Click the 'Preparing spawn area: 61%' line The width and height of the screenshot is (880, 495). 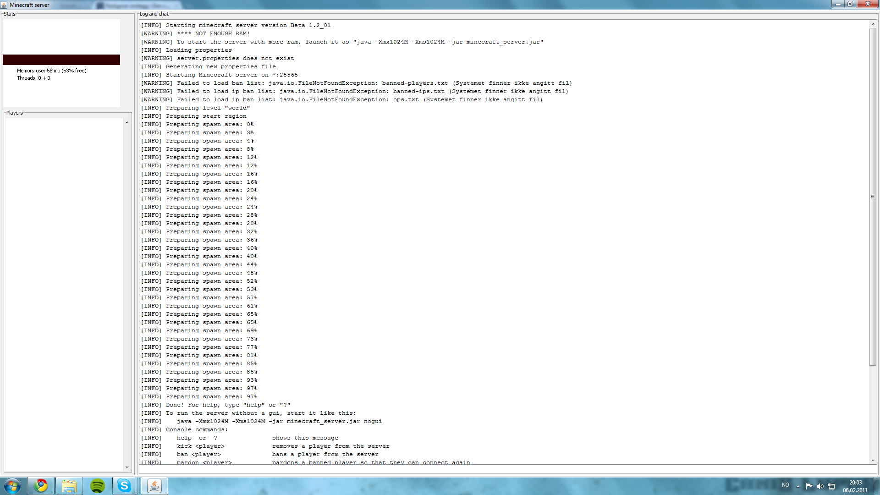click(x=199, y=306)
